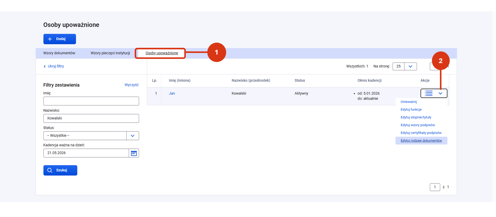The height and width of the screenshot is (217, 496).
Task: Click the list icon in the Akcje column
Action: (429, 94)
